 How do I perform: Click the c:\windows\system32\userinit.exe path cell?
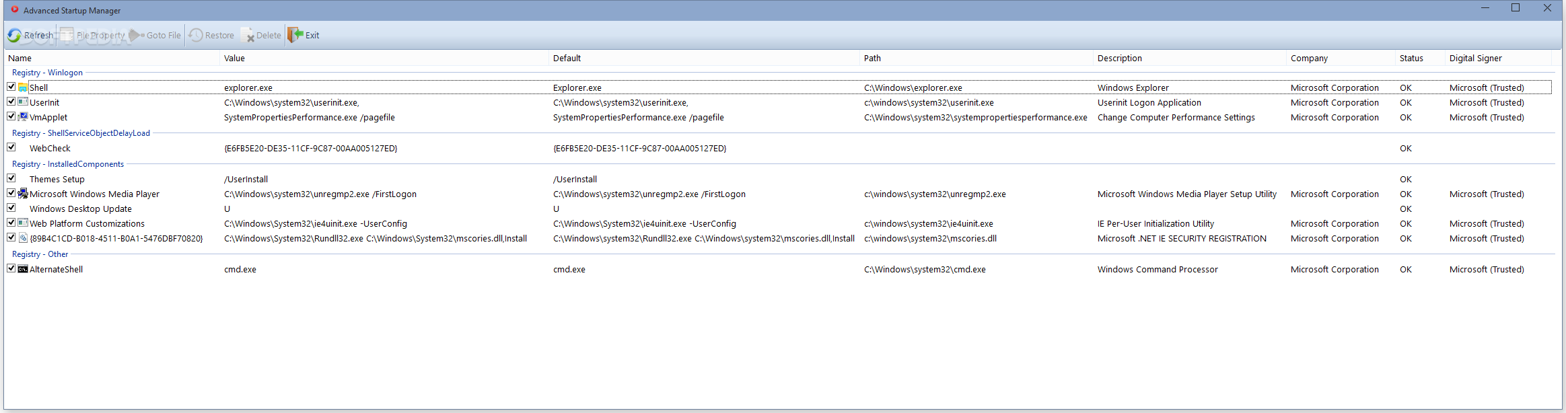pyautogui.click(x=929, y=103)
